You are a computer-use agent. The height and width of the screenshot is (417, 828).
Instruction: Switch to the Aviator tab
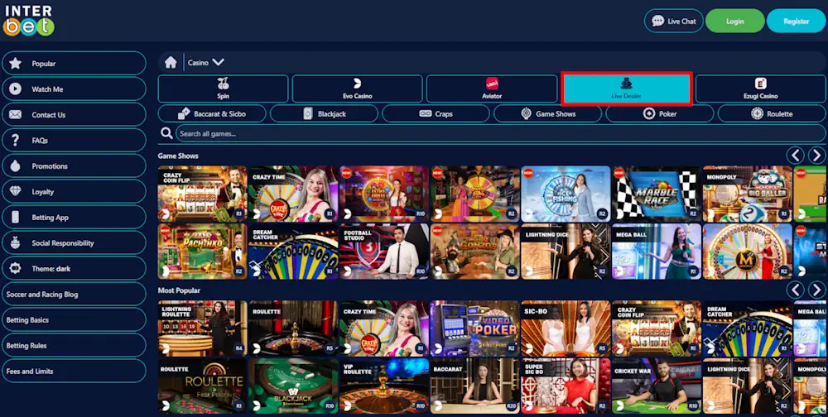(x=492, y=89)
